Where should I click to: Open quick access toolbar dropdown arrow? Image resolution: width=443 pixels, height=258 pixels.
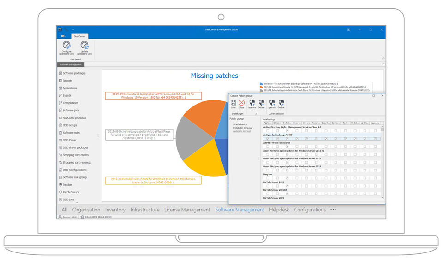click(73, 29)
